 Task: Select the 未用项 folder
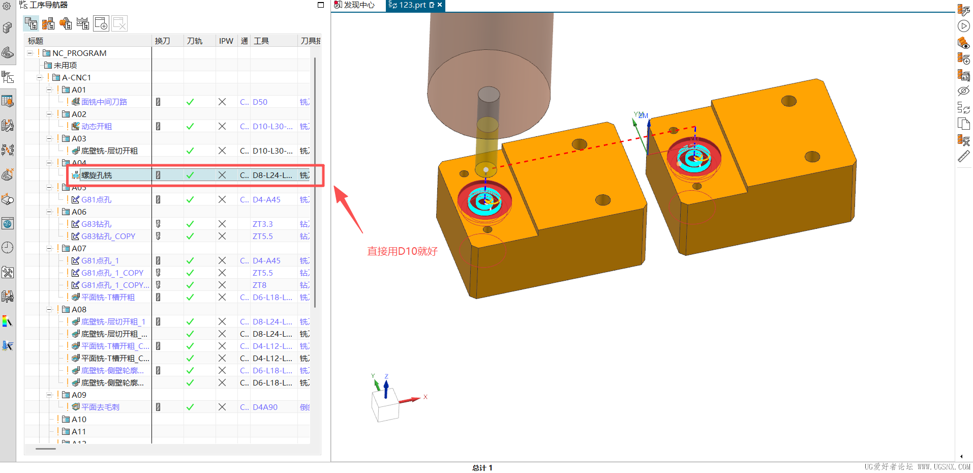(x=65, y=65)
